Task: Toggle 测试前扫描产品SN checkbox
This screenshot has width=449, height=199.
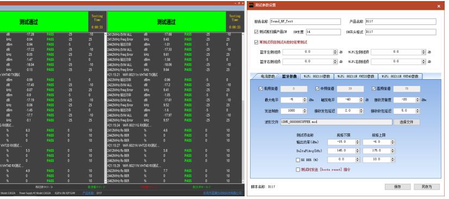Action: pos(256,31)
